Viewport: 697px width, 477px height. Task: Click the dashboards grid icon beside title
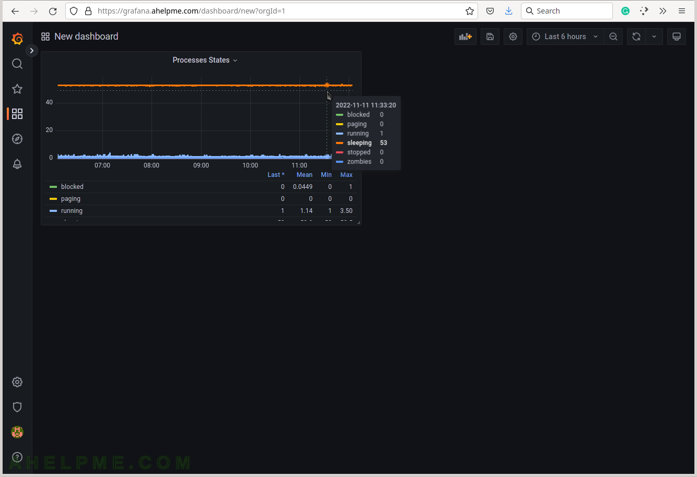click(x=45, y=37)
